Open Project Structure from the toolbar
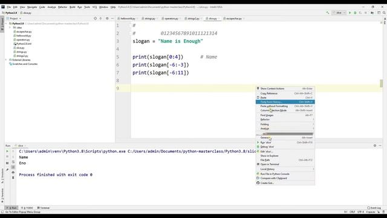 coord(372,13)
